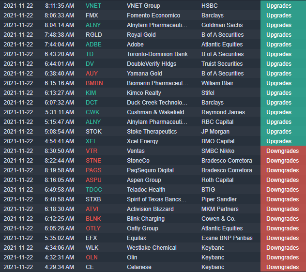Click the PagSeguro Digital company name
This screenshot has width=306, height=272.
(150, 170)
